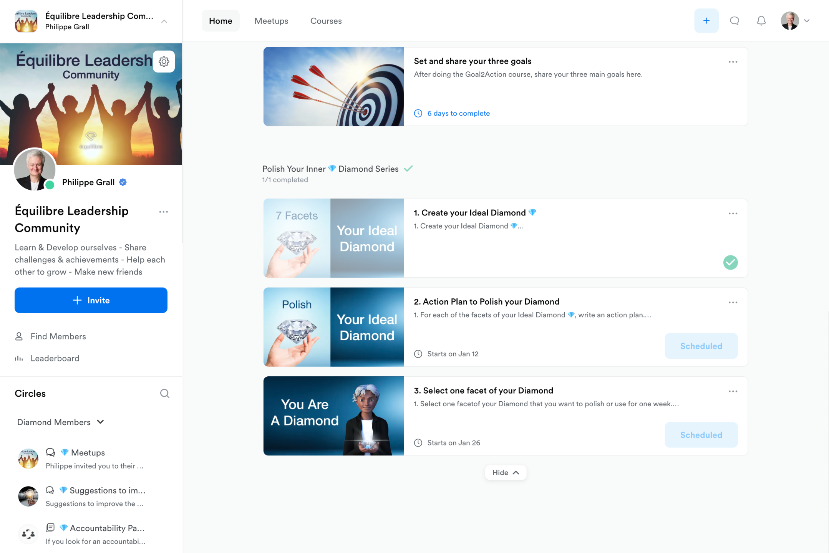Click the series completed checkmark
Image resolution: width=829 pixels, height=553 pixels.
coord(408,169)
